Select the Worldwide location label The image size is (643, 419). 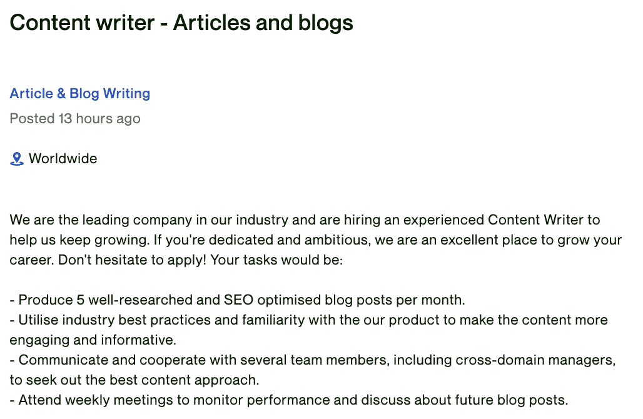click(63, 159)
